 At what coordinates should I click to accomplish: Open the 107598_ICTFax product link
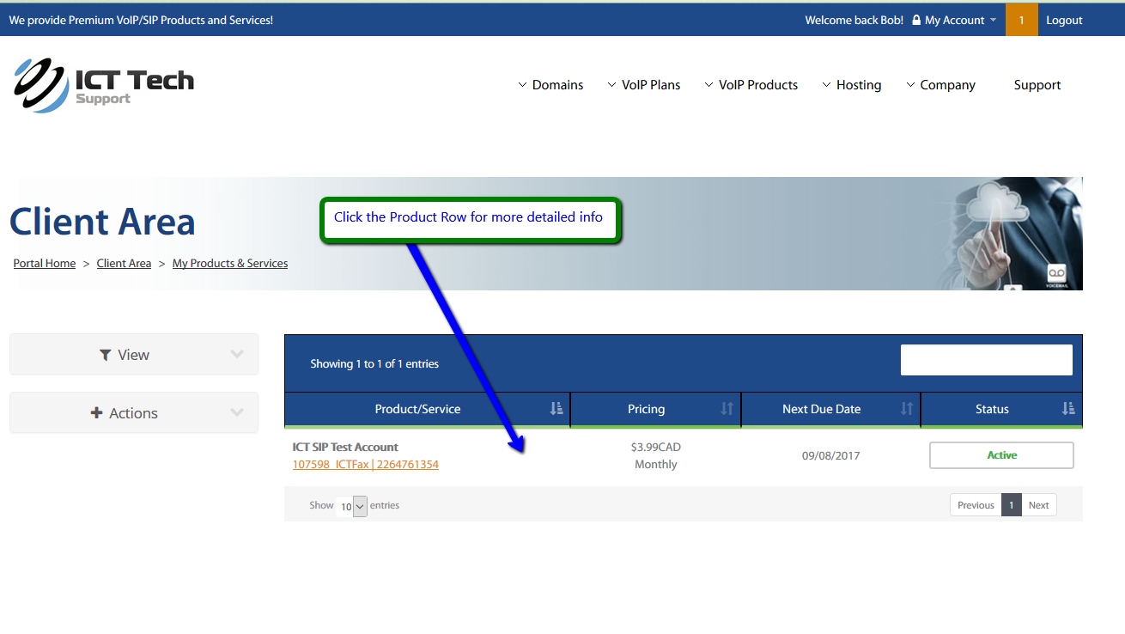pyautogui.click(x=366, y=465)
